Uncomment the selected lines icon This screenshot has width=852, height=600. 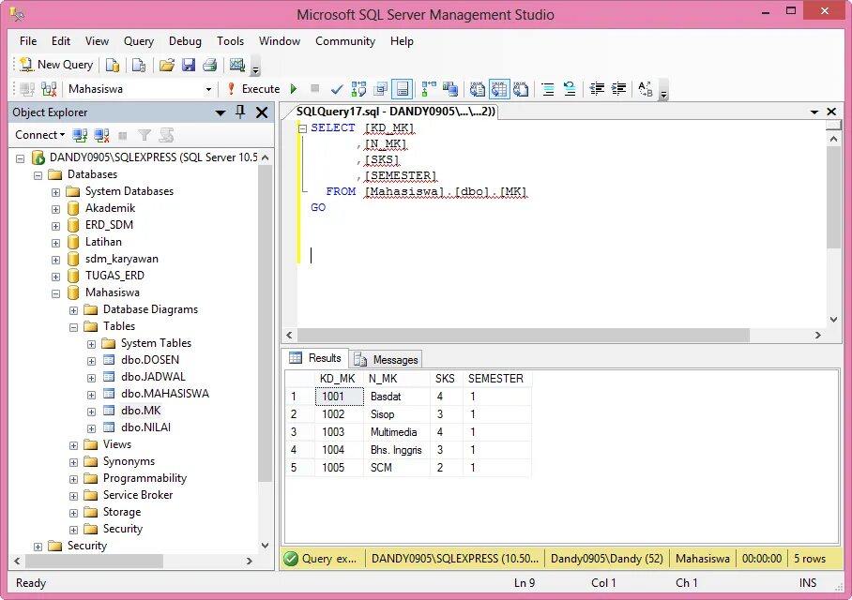tap(570, 89)
